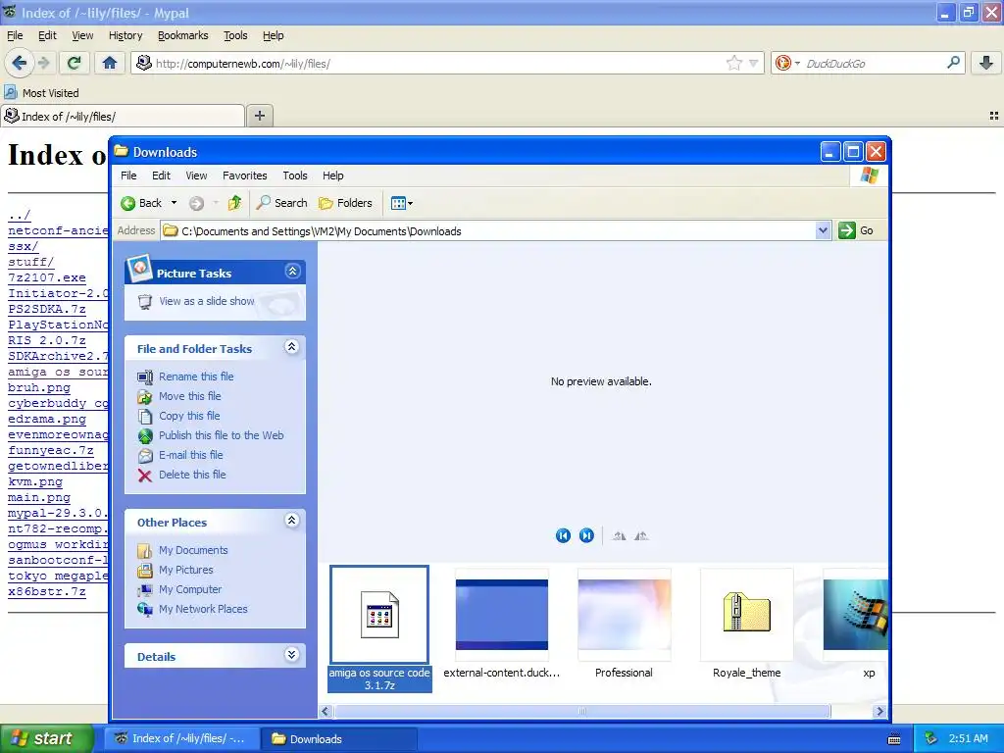Collapse the Other Places panel

[291, 520]
